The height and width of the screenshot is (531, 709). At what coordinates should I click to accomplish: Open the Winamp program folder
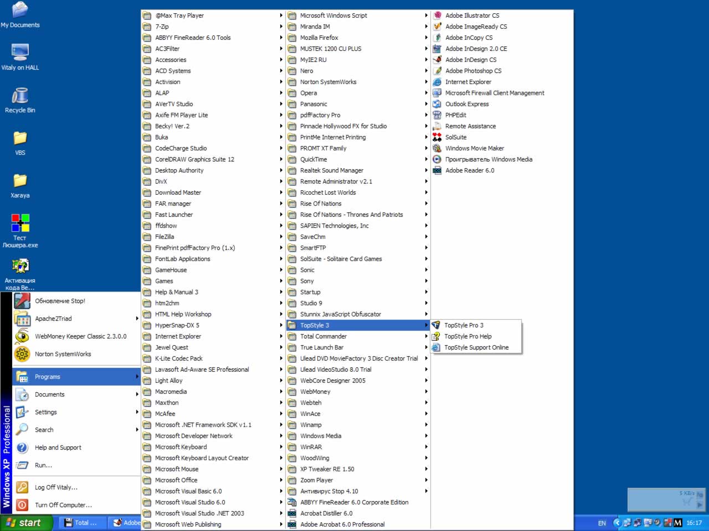pyautogui.click(x=358, y=425)
